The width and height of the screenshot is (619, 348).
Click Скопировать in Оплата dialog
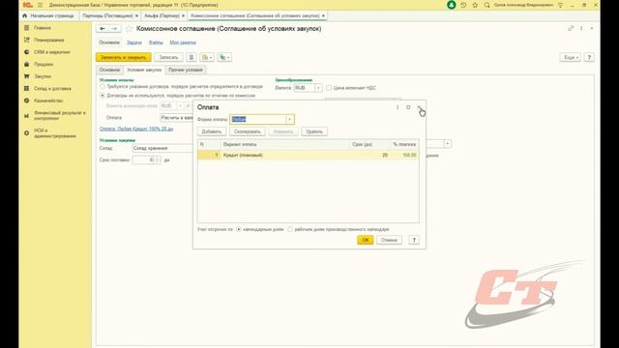pos(248,131)
